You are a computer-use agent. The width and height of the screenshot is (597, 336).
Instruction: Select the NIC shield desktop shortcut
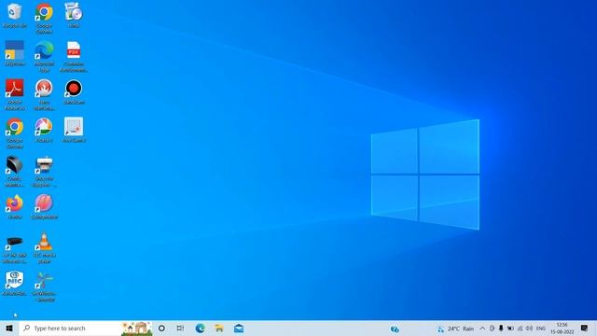(x=15, y=283)
